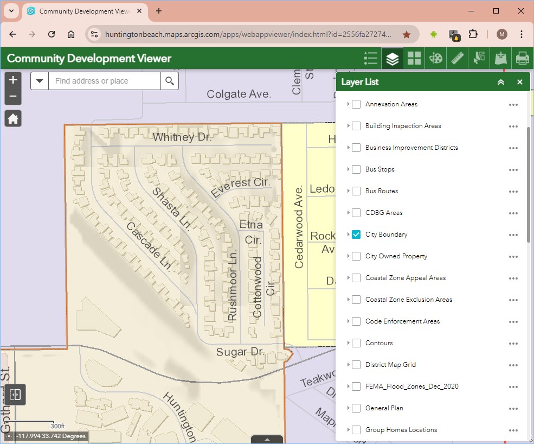Open the Print widget
The height and width of the screenshot is (444, 534).
(523, 58)
